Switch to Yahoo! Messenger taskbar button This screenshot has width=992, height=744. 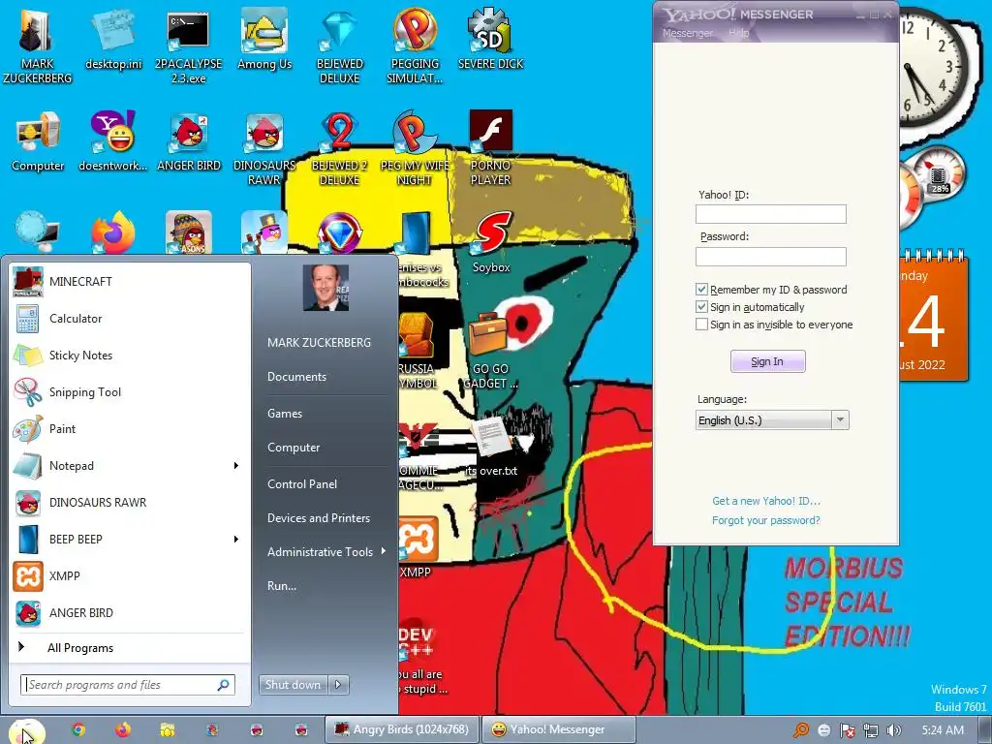point(558,729)
